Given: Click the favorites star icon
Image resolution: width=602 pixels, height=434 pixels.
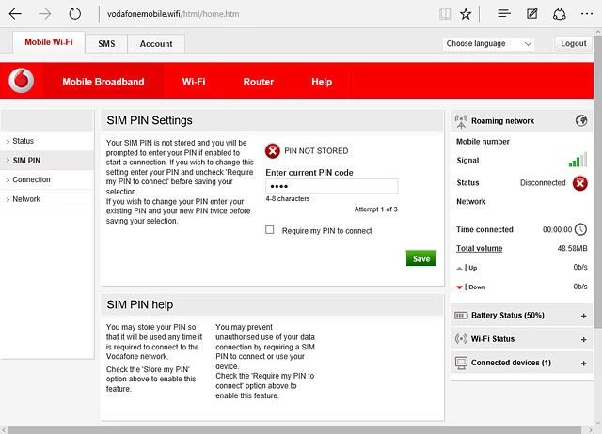Looking at the screenshot, I should (467, 14).
